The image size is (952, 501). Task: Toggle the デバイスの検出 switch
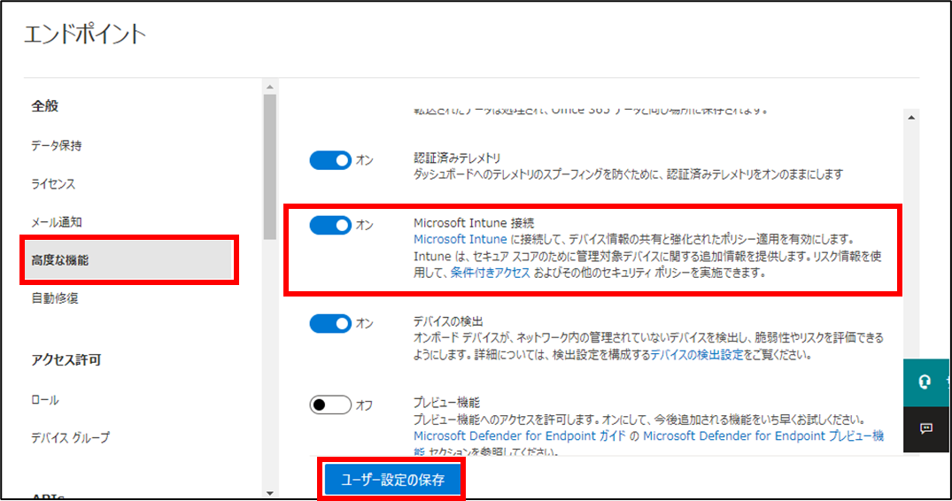coord(330,323)
